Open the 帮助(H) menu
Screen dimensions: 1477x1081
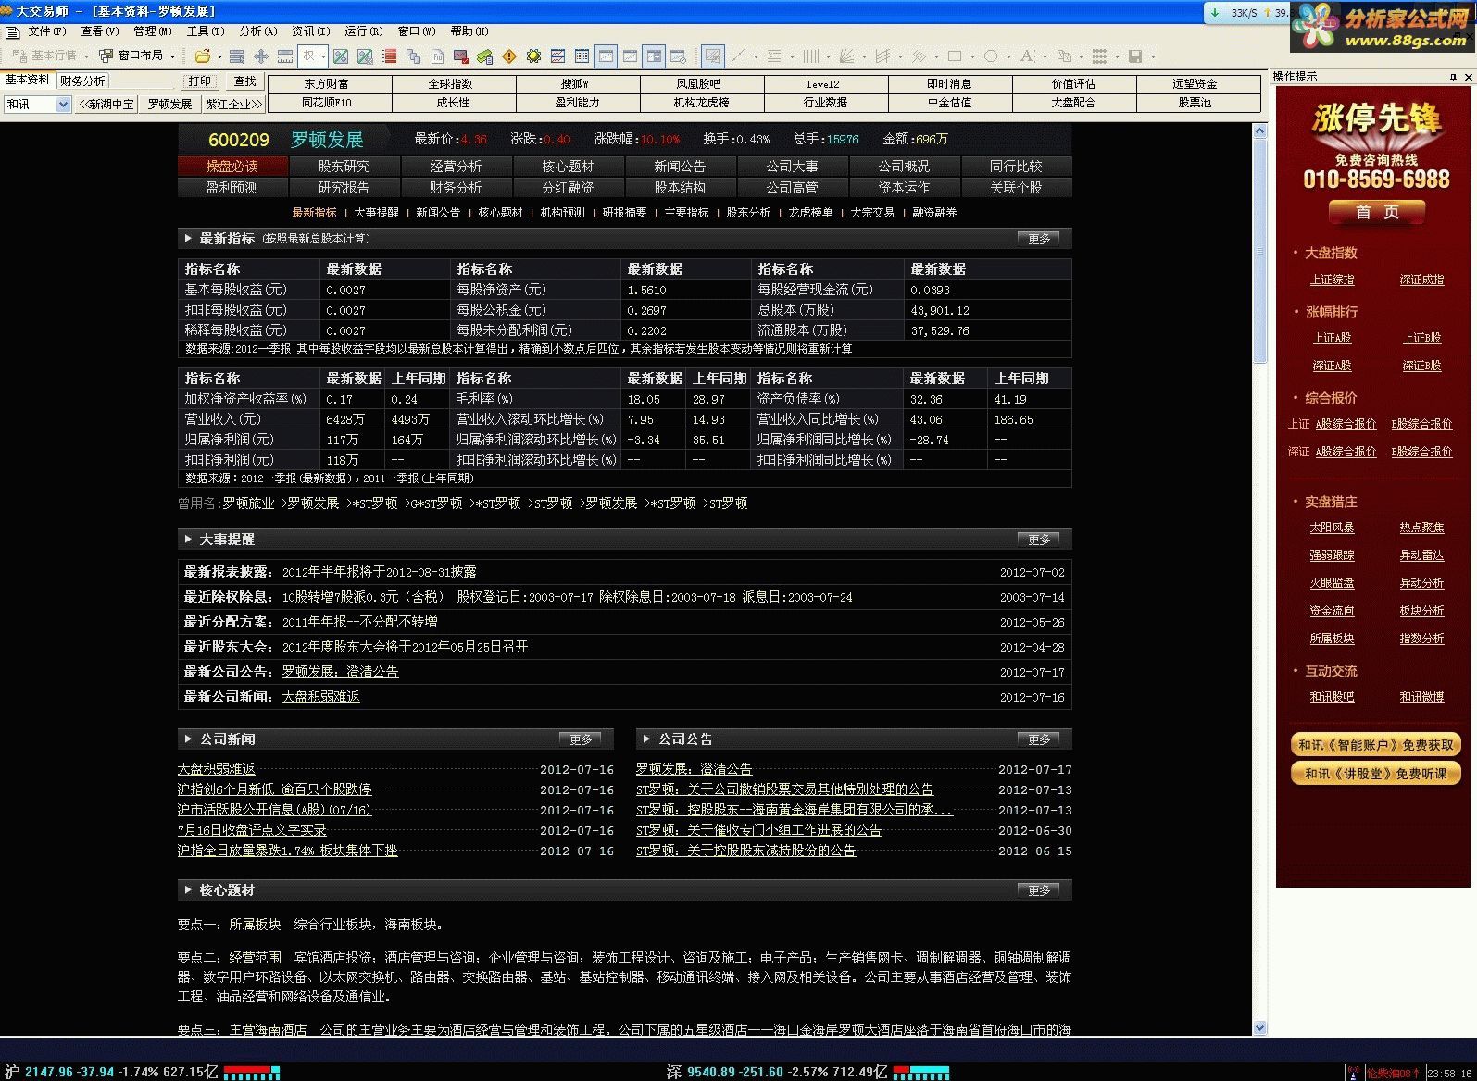click(469, 31)
